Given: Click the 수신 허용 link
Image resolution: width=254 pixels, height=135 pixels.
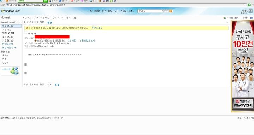Looking at the screenshot, I should 72,41.
